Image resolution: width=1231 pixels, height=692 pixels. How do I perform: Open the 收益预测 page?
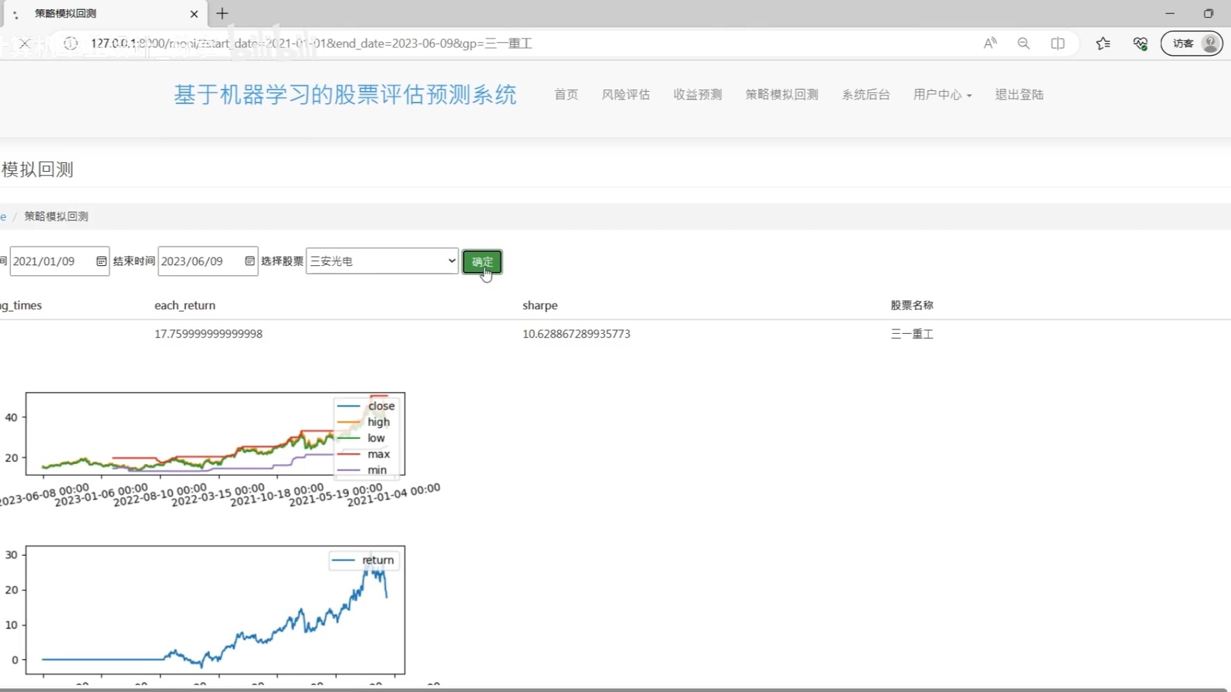point(697,94)
